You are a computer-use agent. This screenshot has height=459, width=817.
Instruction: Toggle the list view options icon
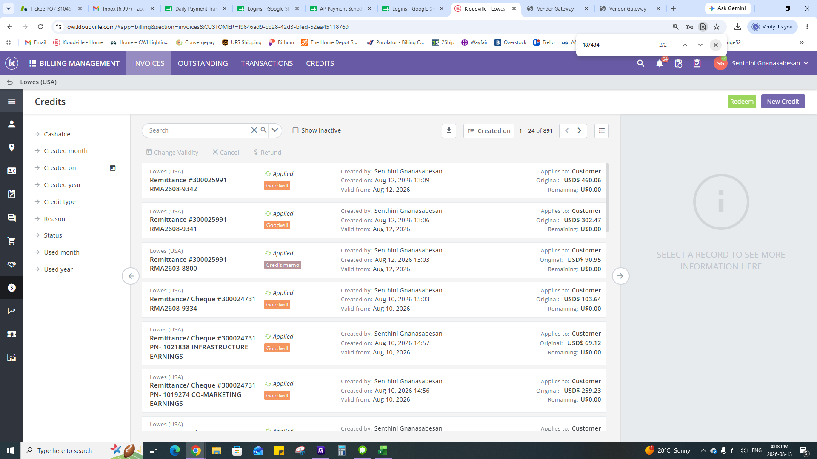point(602,130)
